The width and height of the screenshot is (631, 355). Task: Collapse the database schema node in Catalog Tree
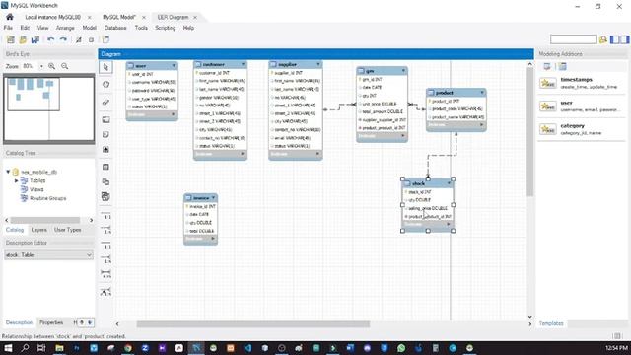pos(8,172)
